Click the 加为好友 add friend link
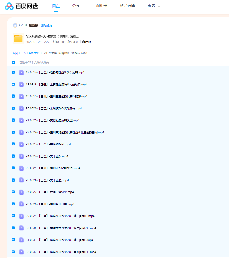 [x=46, y=25]
